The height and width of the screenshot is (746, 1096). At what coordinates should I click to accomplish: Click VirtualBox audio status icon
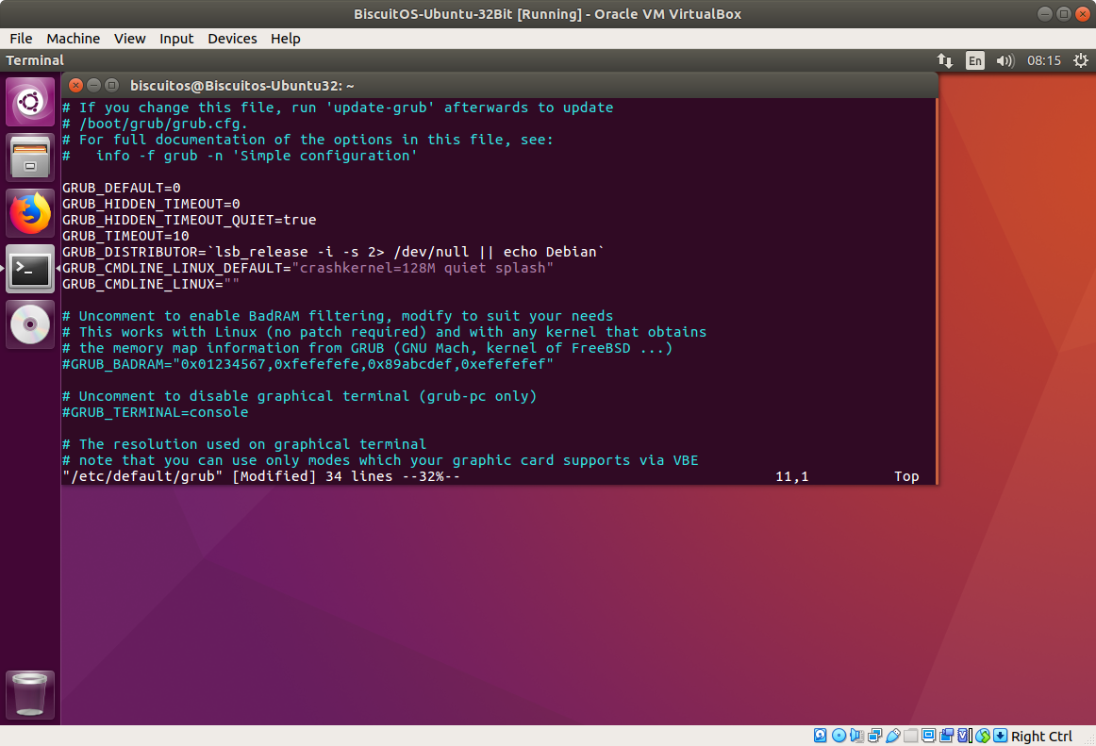coord(856,736)
